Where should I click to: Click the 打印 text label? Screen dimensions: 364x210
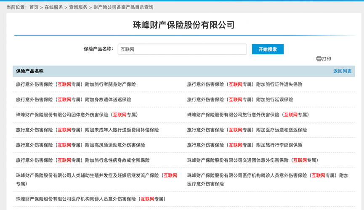327,58
